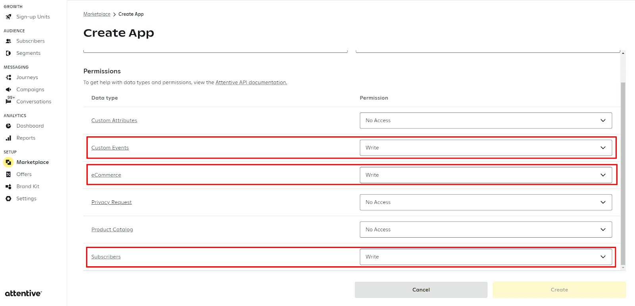Expand the eCommerce permission dropdown
Viewport: 635px width, 306px height.
pos(485,175)
